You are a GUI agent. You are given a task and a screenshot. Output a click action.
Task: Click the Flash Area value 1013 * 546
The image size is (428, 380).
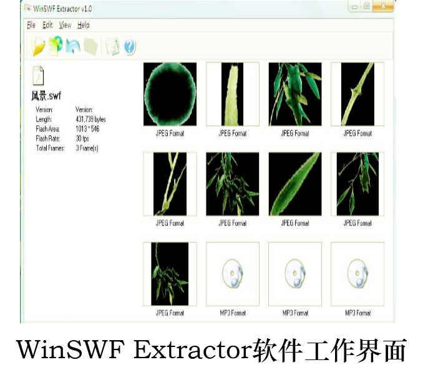click(87, 129)
